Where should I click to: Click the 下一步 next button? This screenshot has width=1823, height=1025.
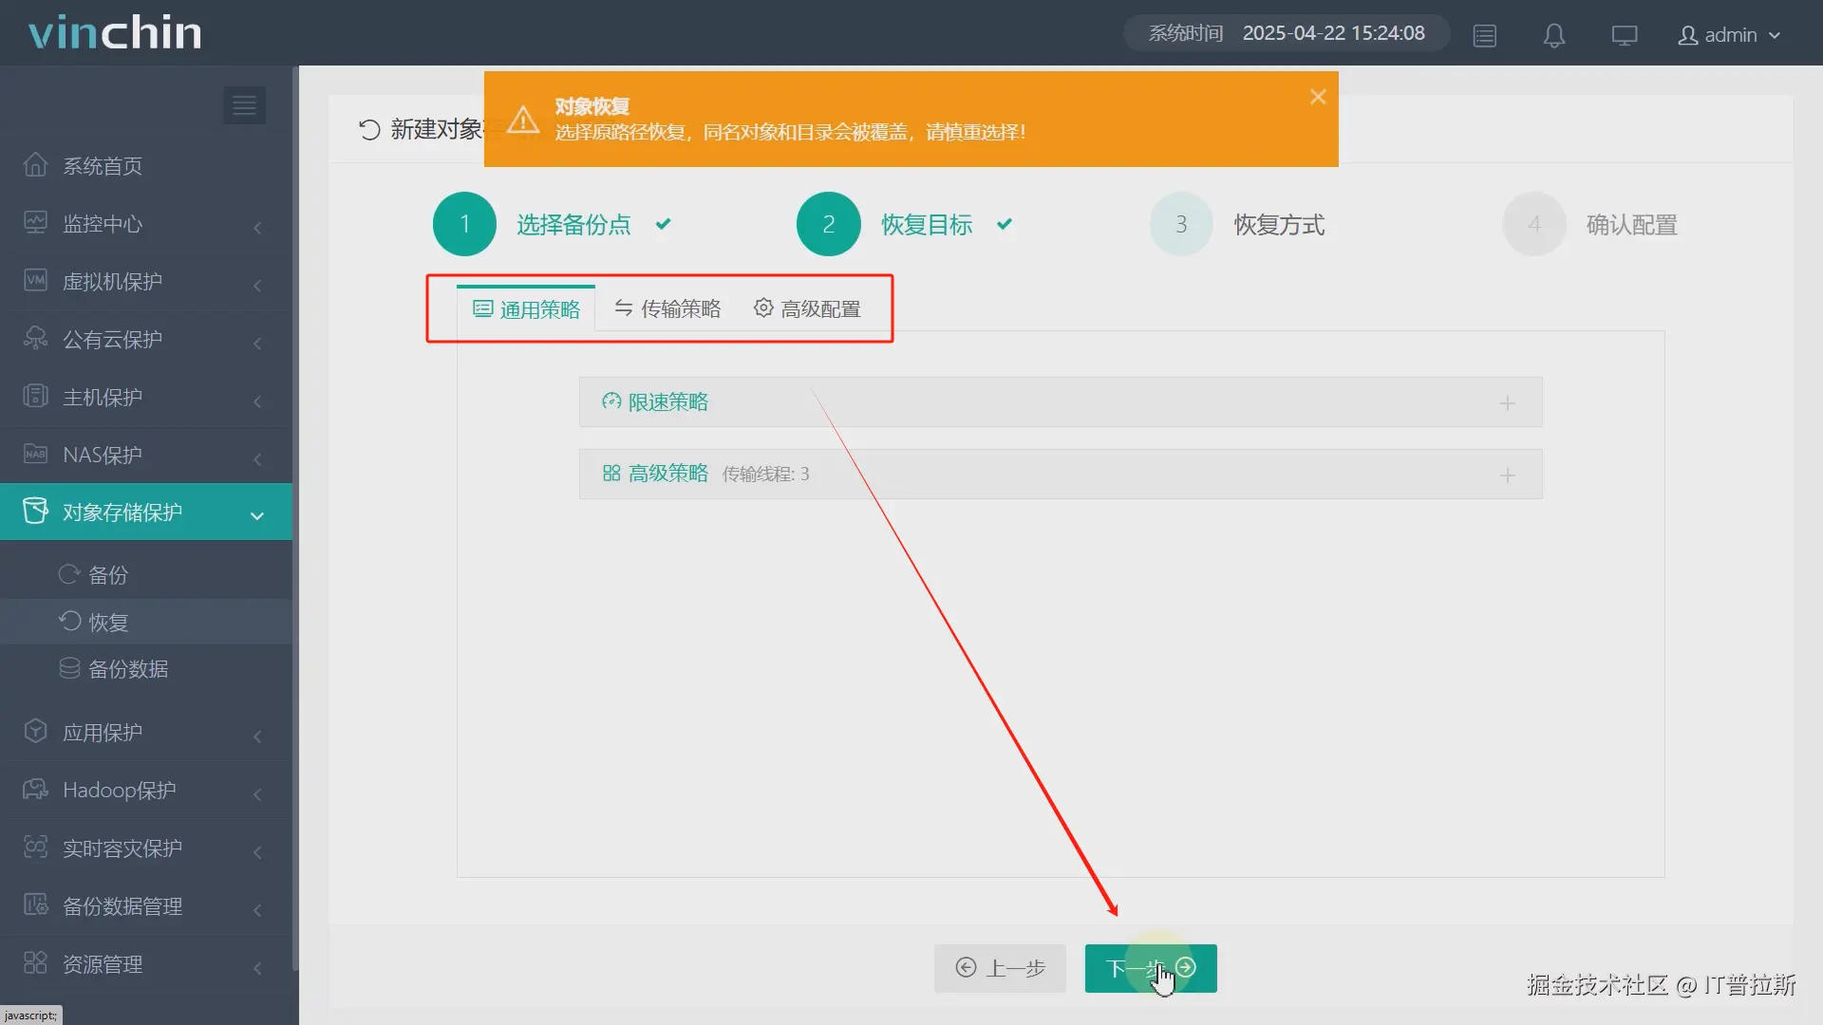tap(1150, 968)
